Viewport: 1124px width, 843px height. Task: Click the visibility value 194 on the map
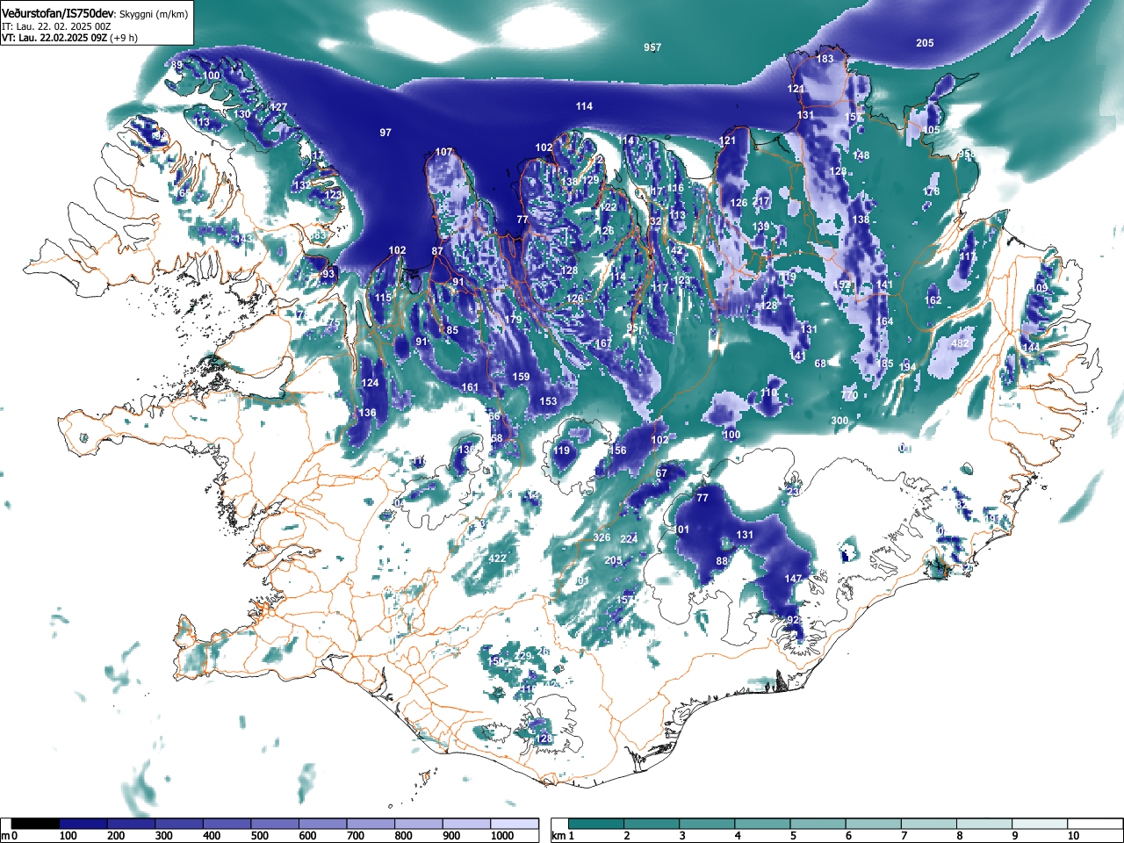tap(907, 367)
